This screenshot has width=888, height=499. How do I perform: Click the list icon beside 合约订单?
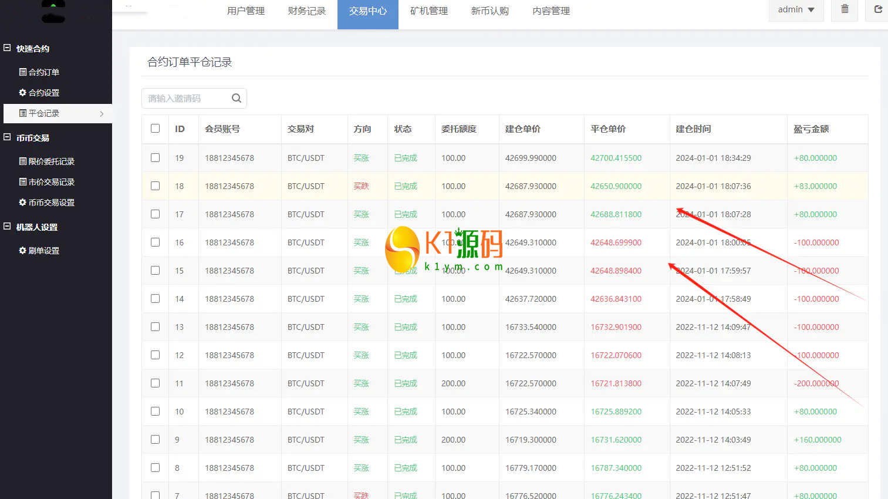coord(22,72)
